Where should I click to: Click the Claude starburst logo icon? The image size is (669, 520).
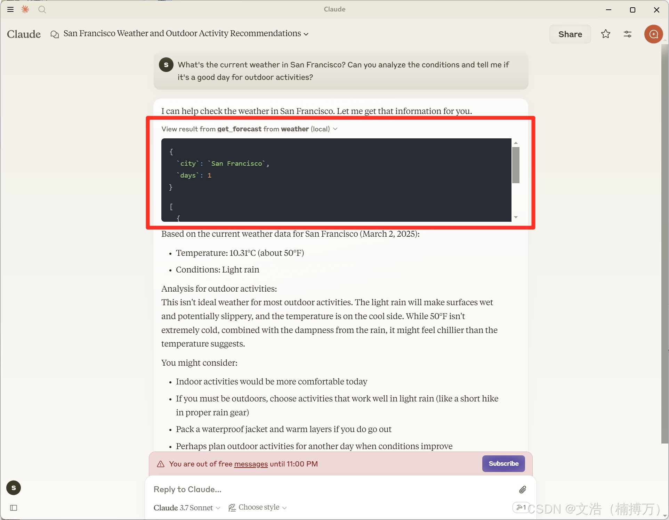(x=25, y=9)
